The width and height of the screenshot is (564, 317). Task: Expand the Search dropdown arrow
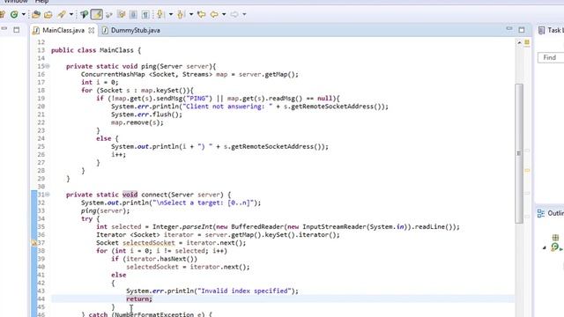tap(71, 14)
